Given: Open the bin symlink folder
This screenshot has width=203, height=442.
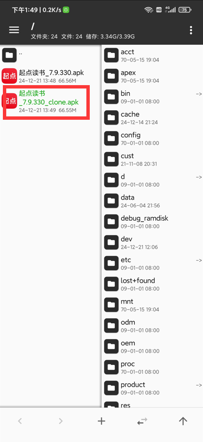Looking at the screenshot, I should click(152, 97).
